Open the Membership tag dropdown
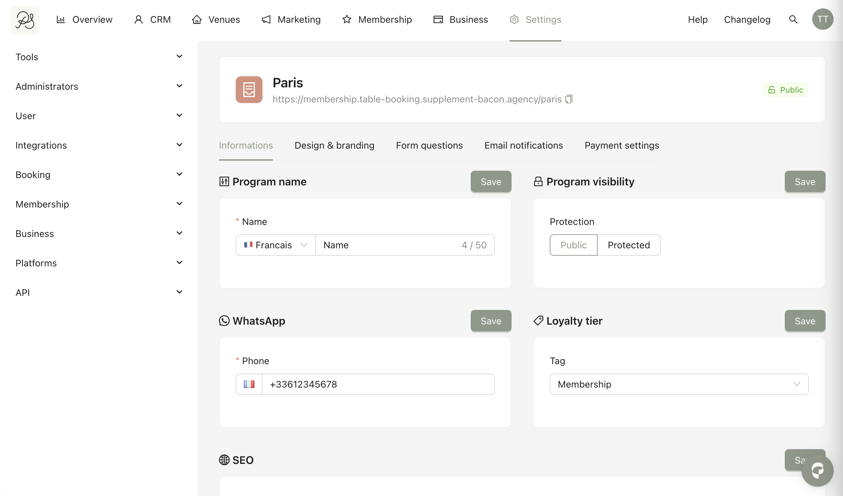The image size is (843, 496). coord(679,384)
